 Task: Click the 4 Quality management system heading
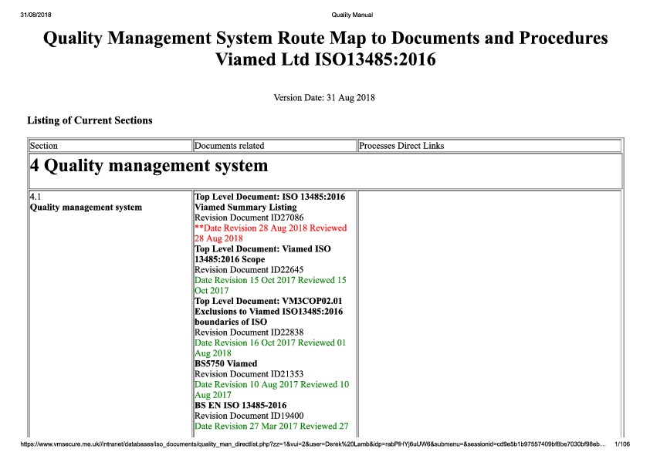tap(149, 166)
